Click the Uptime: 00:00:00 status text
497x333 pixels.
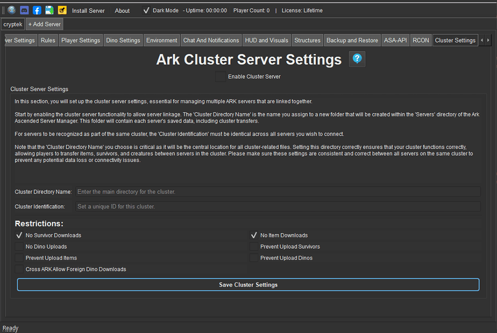point(207,11)
